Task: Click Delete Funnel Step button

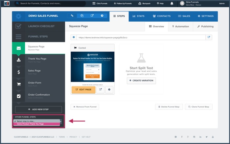Action: 169,107
